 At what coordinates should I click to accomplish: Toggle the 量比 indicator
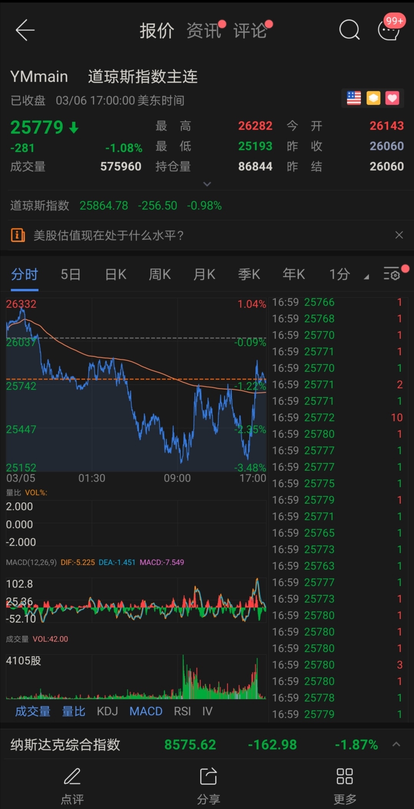(74, 711)
